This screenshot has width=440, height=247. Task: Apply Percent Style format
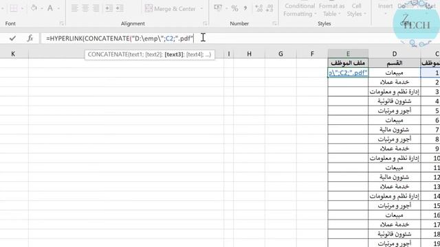click(x=235, y=8)
